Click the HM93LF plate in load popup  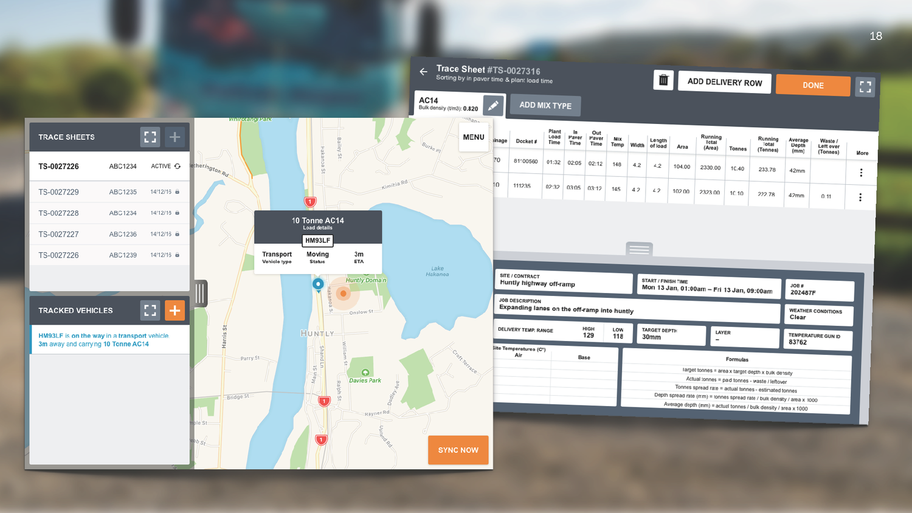tap(317, 241)
